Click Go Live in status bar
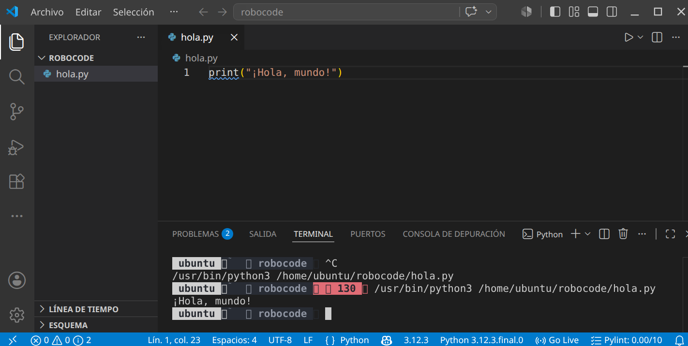The image size is (688, 346). (x=557, y=340)
